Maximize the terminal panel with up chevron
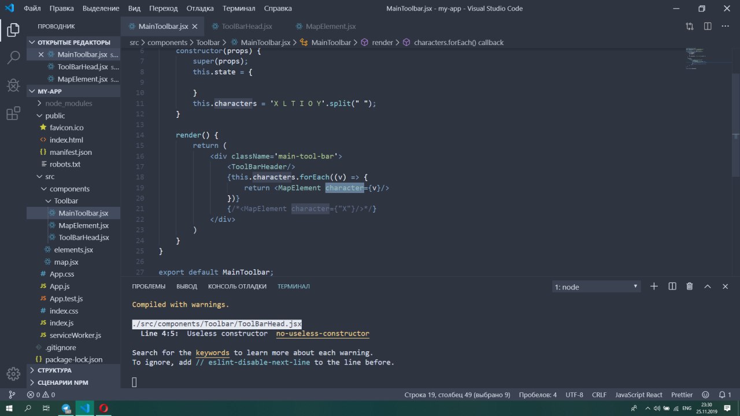 (707, 287)
